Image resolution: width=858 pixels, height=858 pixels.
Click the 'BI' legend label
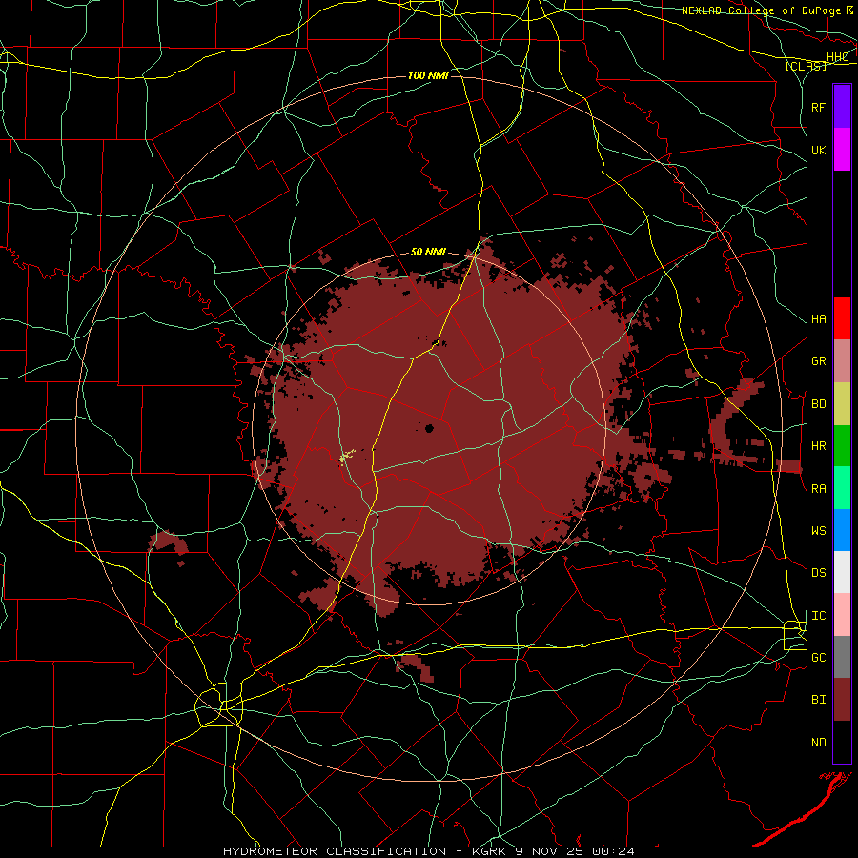[x=819, y=700]
